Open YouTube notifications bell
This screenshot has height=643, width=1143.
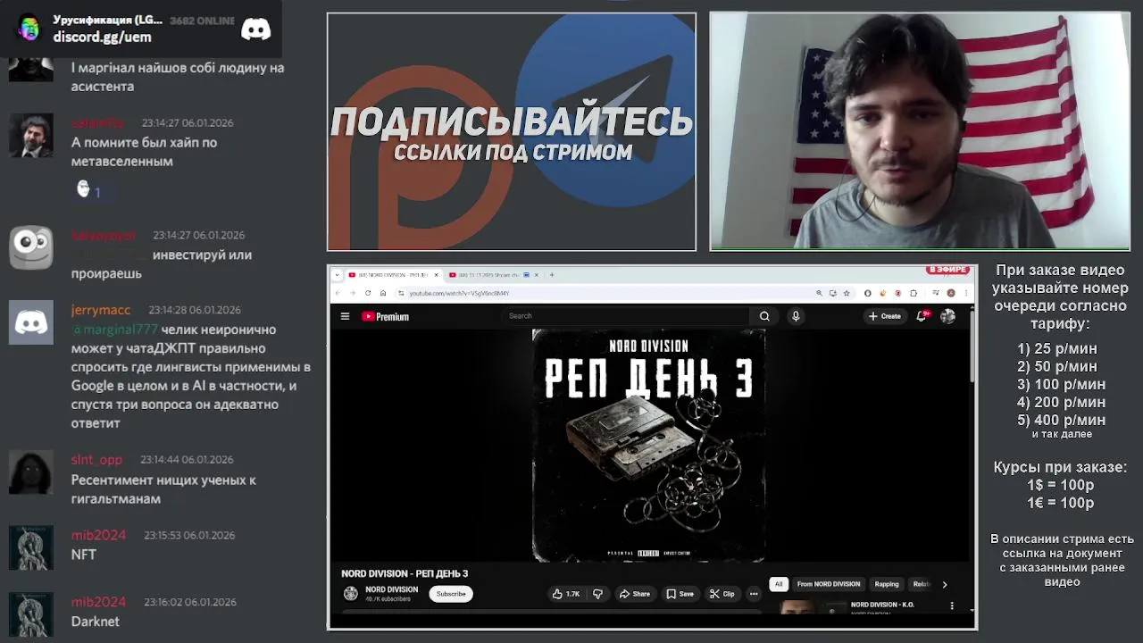[922, 316]
